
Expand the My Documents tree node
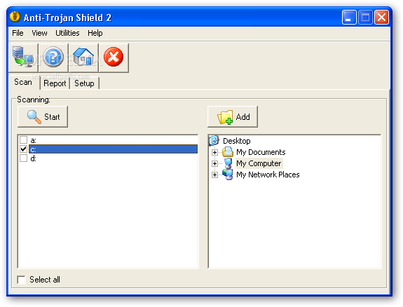[x=214, y=153]
